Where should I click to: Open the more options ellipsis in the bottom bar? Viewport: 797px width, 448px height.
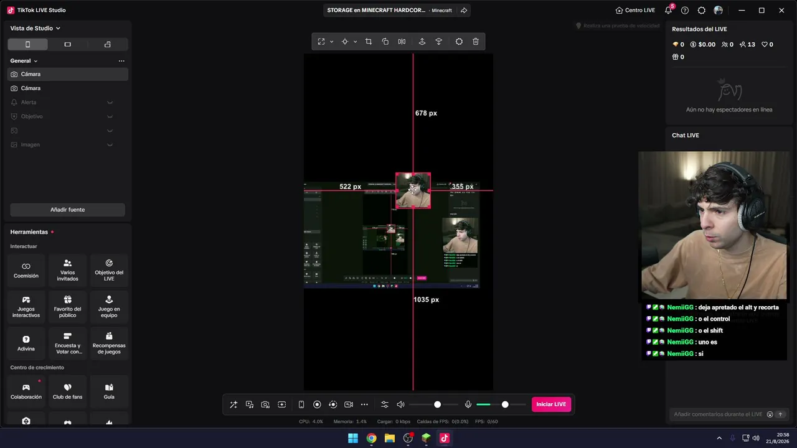pyautogui.click(x=364, y=404)
